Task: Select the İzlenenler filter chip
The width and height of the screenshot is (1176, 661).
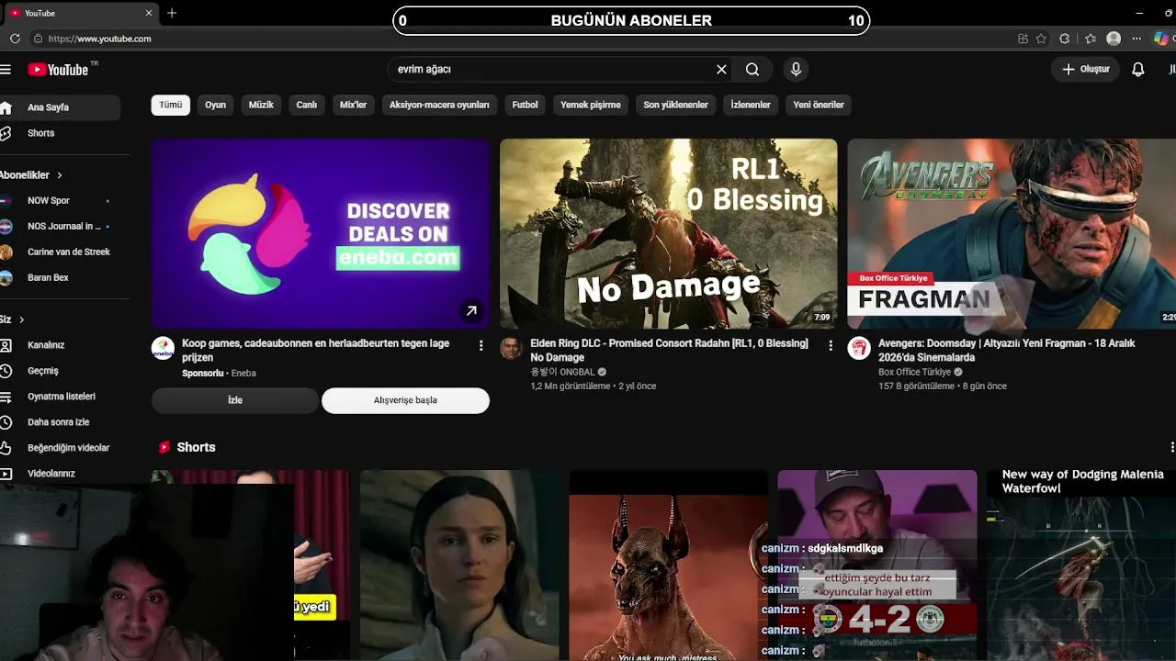Action: pos(751,105)
